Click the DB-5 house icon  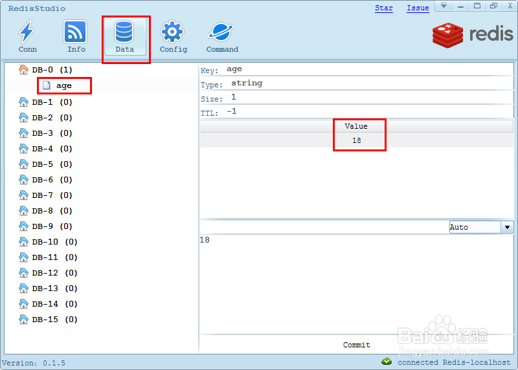(x=23, y=164)
